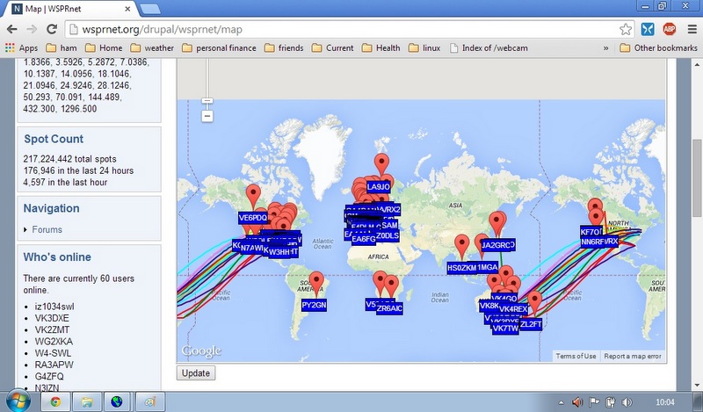Image resolution: width=703 pixels, height=412 pixels.
Task: Open the Report a map error link
Action: (633, 356)
